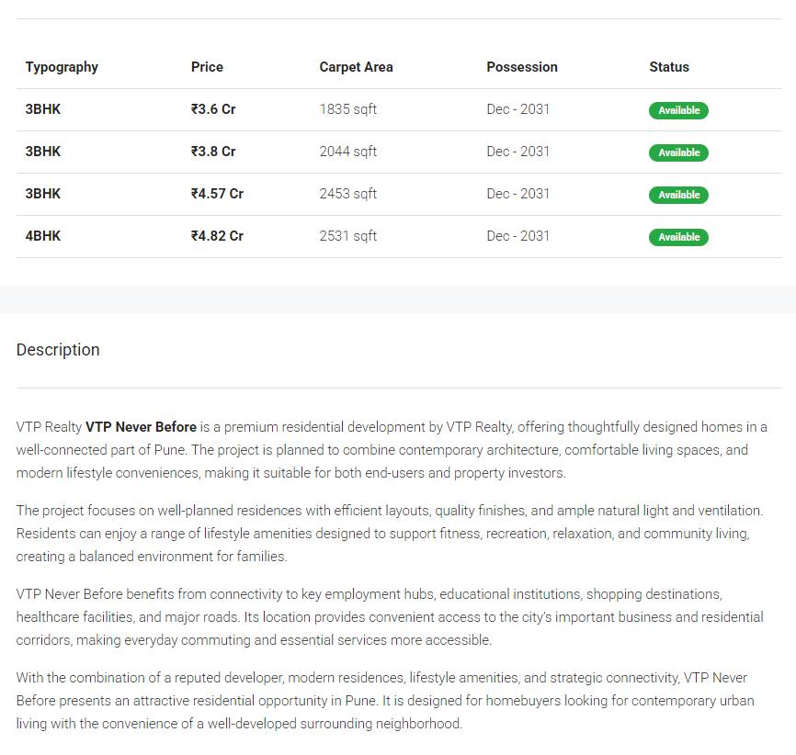796x755 pixels.
Task: Click the paragraph starting "The project focuses"
Action: (390, 534)
